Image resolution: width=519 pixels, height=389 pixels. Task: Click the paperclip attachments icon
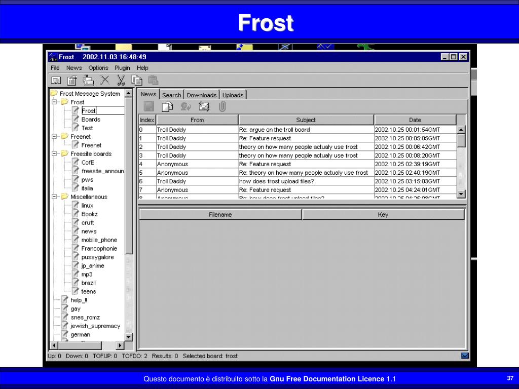click(223, 106)
